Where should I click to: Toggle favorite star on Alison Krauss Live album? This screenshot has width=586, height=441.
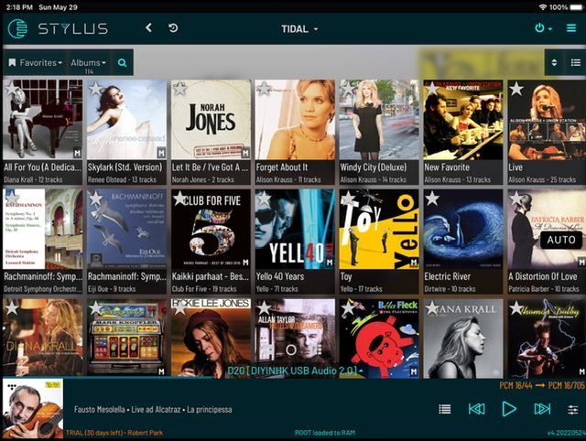516,89
